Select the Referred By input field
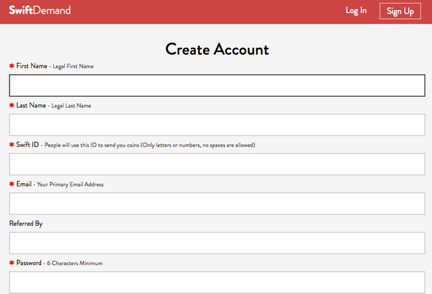This screenshot has width=432, height=294. point(217,243)
